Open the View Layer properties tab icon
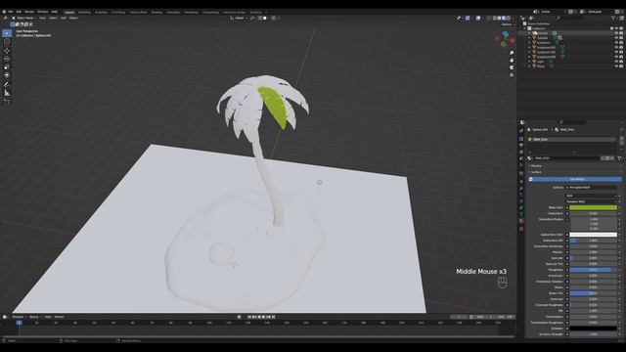 [521, 153]
